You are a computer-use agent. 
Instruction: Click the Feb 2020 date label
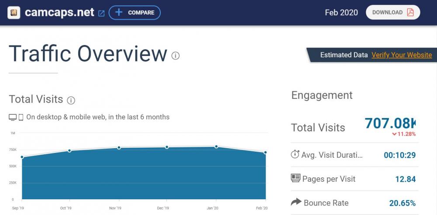click(x=341, y=13)
